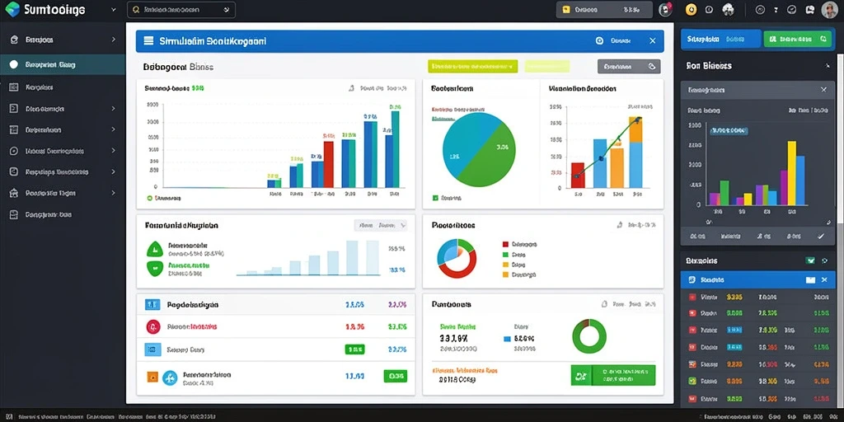This screenshot has width=844, height=422.
Task: Close the dark chart card in the right panel
Action: [x=823, y=90]
